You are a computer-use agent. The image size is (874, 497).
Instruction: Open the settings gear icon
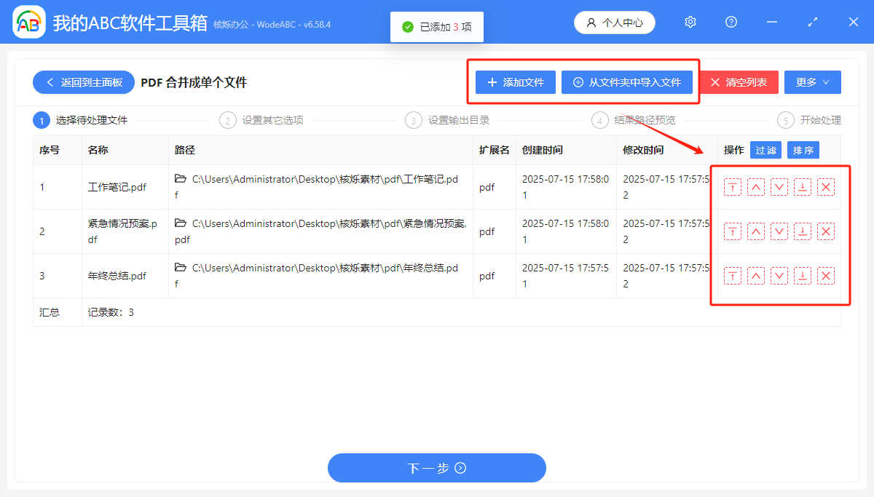[x=690, y=22]
